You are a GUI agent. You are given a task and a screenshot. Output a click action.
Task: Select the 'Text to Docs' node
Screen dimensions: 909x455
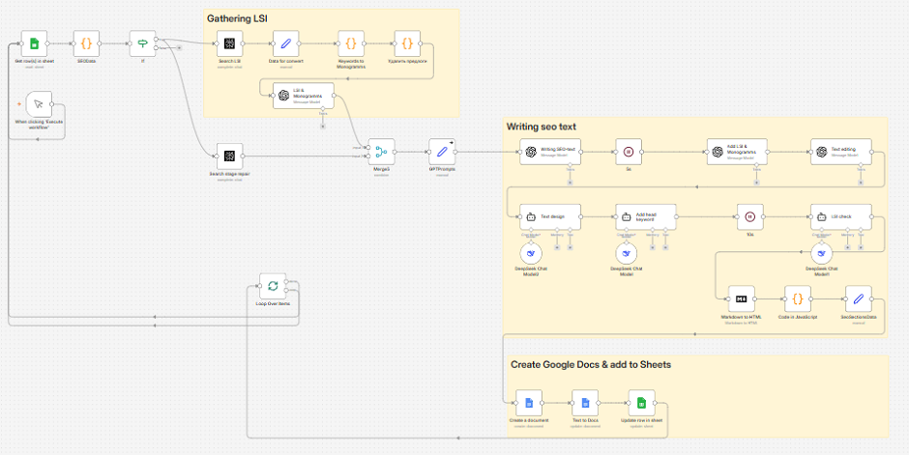584,403
